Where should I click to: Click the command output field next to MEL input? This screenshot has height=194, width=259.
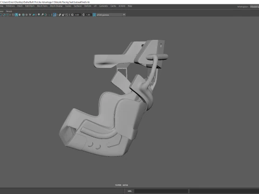224,191
